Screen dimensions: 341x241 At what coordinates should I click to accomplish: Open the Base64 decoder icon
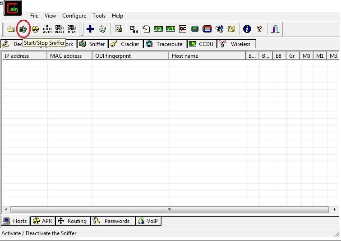pyautogui.click(x=134, y=29)
